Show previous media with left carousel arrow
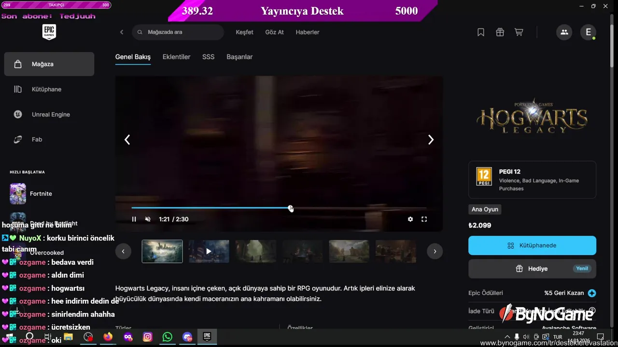 pos(127,140)
